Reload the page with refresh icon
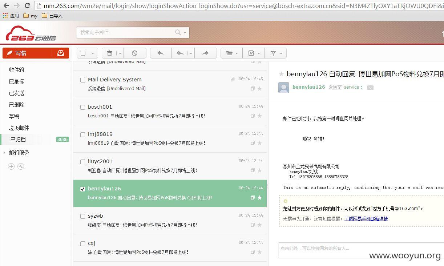444x266 pixels. (x=27, y=5)
